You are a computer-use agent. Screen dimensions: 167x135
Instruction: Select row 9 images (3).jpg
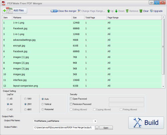coord(82,69)
